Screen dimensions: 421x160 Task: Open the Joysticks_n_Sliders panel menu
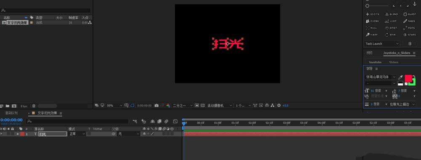(x=414, y=53)
